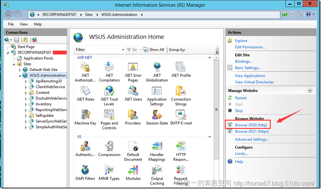Browse site on port 8531 https
Viewport: 321px width, 189px height.
252,132
